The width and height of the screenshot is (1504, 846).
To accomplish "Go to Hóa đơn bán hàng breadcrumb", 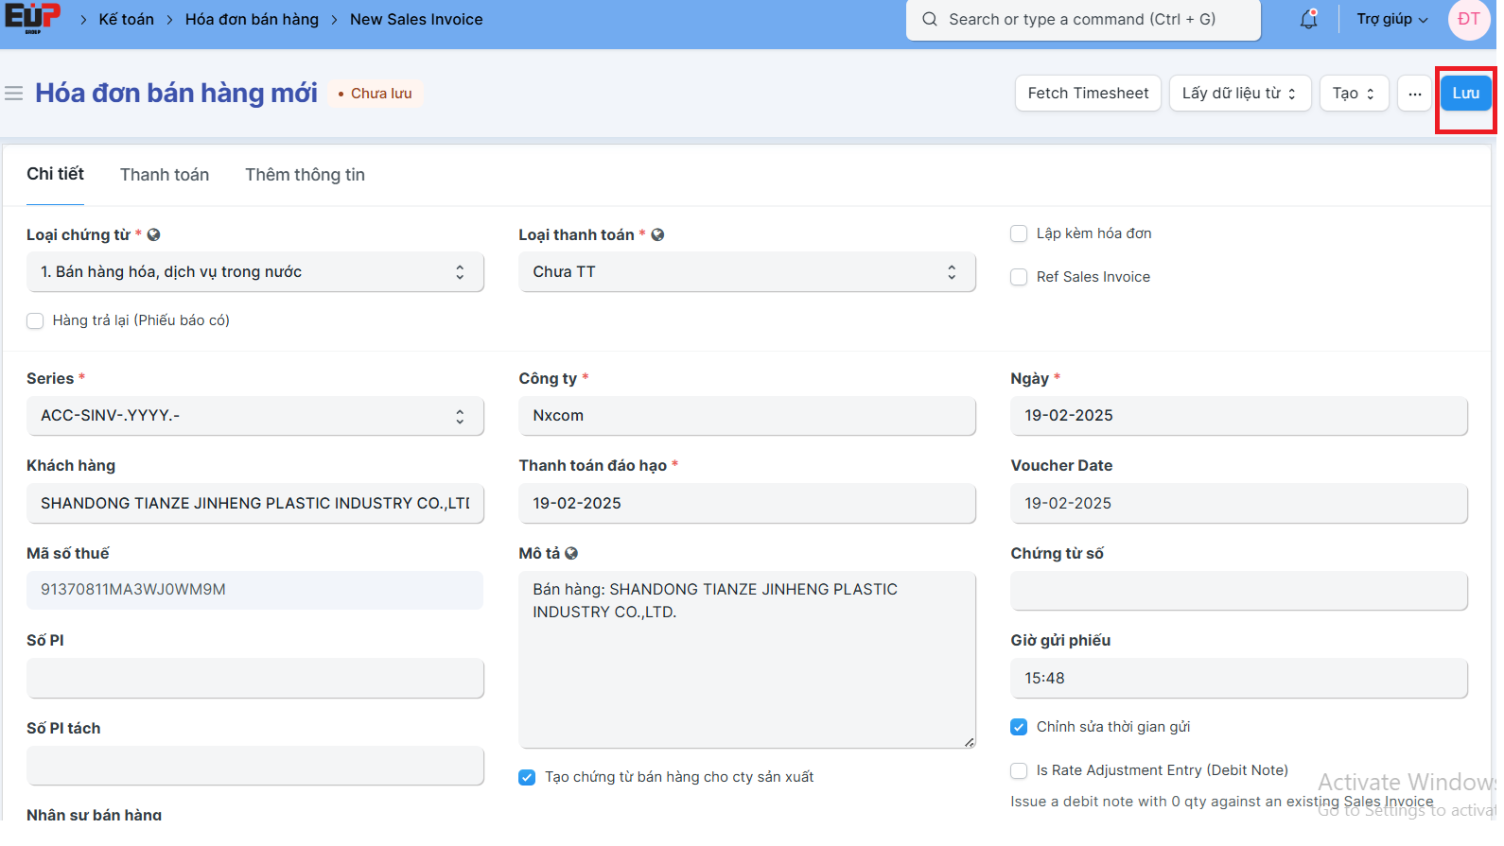I will coord(252,20).
